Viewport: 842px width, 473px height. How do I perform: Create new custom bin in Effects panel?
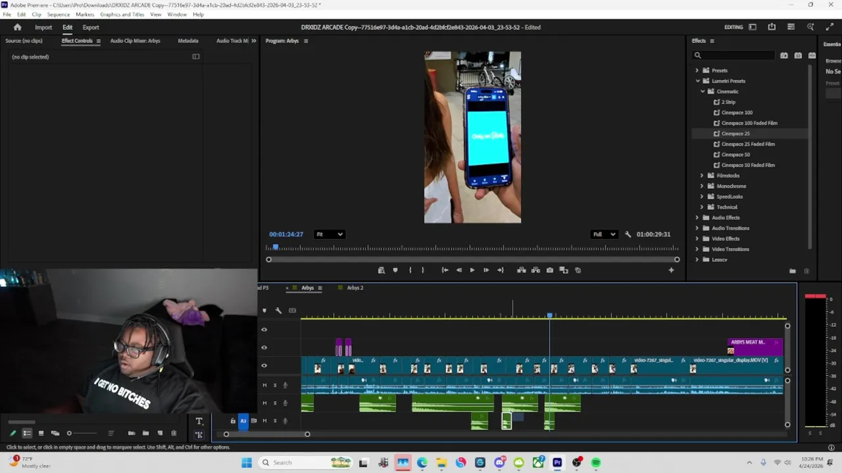792,271
